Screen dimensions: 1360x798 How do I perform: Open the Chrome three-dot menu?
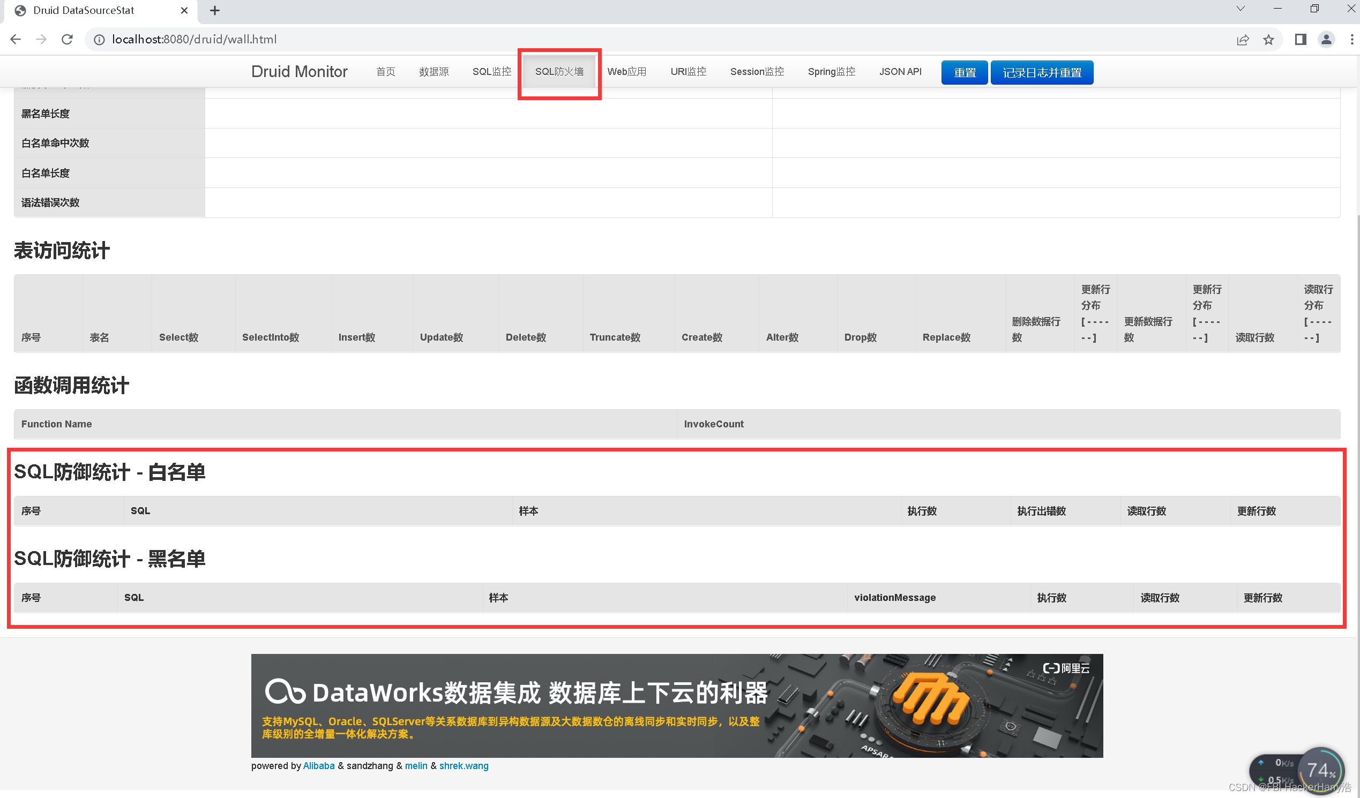(1352, 40)
